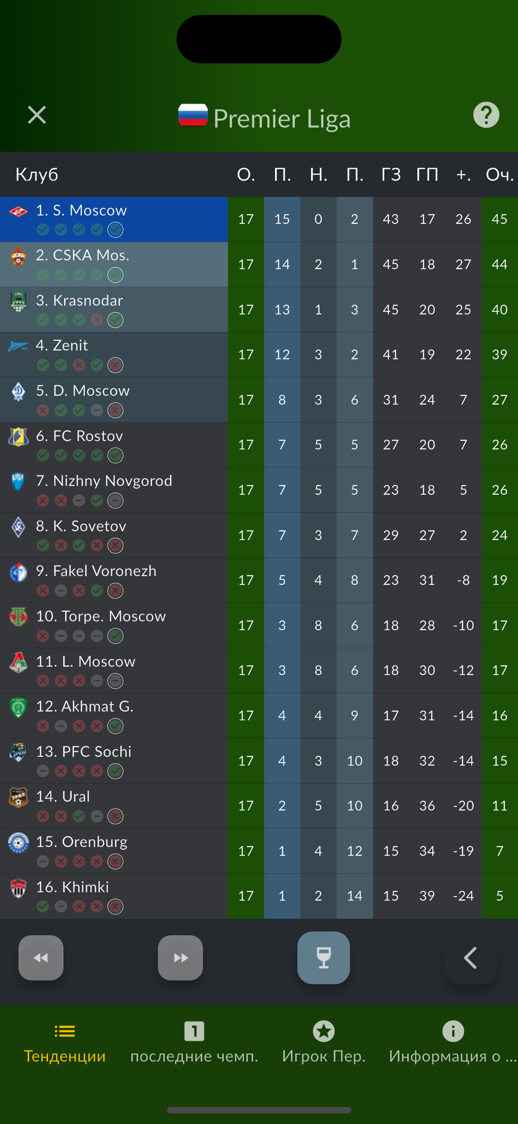
Task: Tap the FC Rostov crest icon
Action: click(x=18, y=437)
